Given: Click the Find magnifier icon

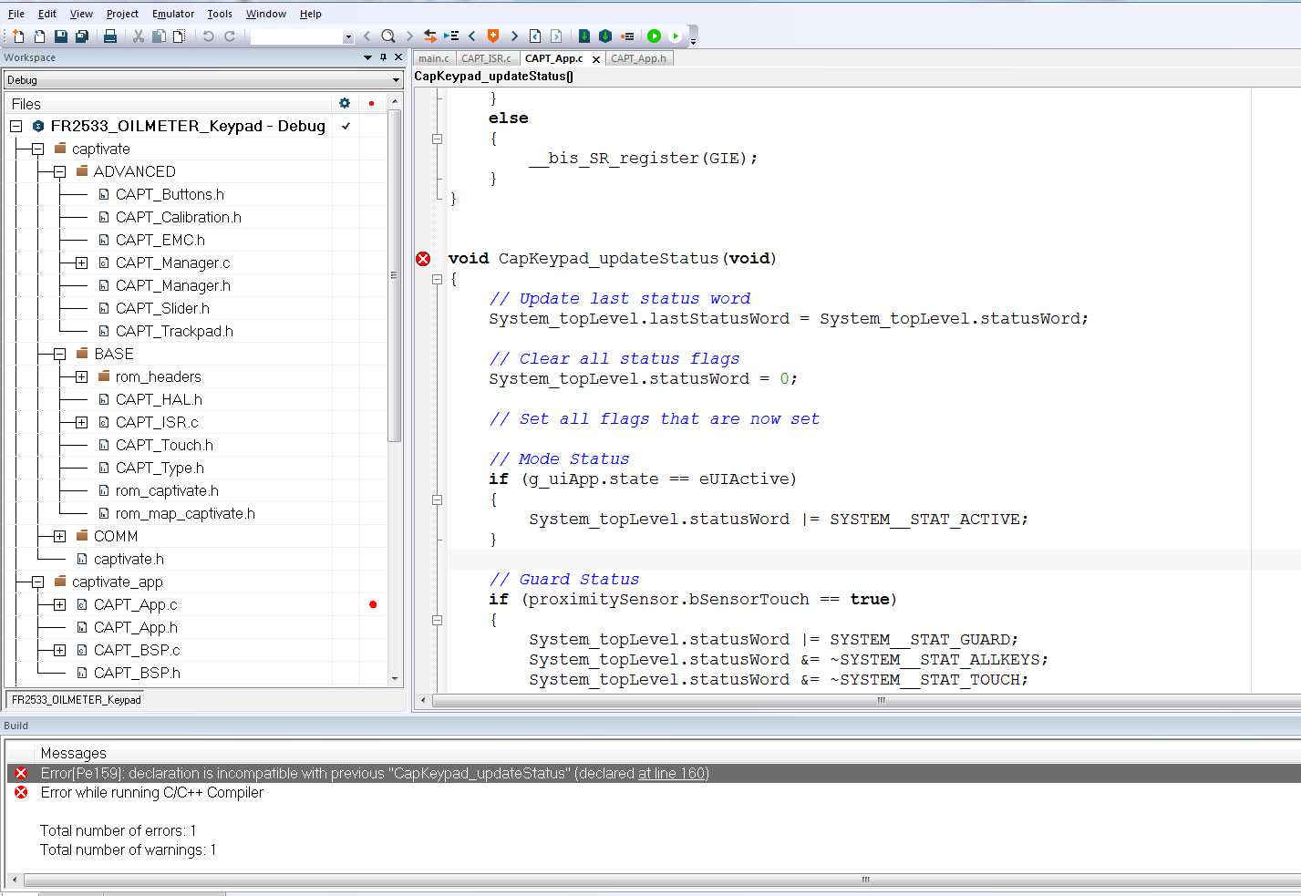Looking at the screenshot, I should [388, 36].
